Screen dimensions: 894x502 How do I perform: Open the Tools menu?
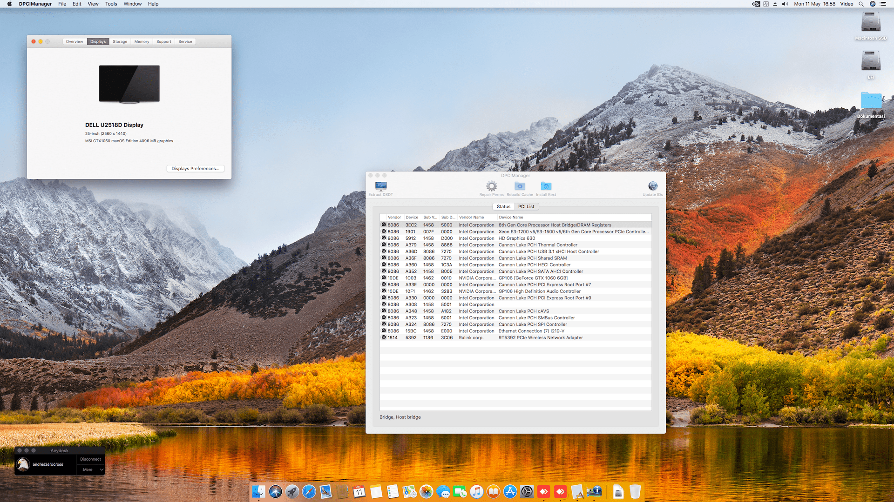click(x=111, y=4)
